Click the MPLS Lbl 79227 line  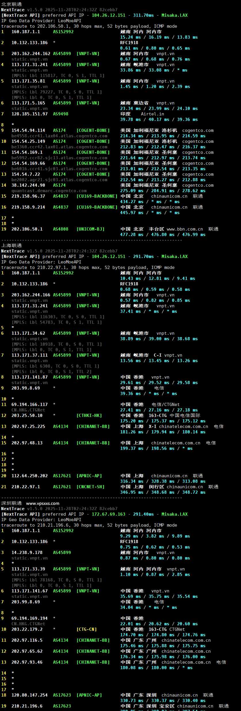click(x=57, y=92)
